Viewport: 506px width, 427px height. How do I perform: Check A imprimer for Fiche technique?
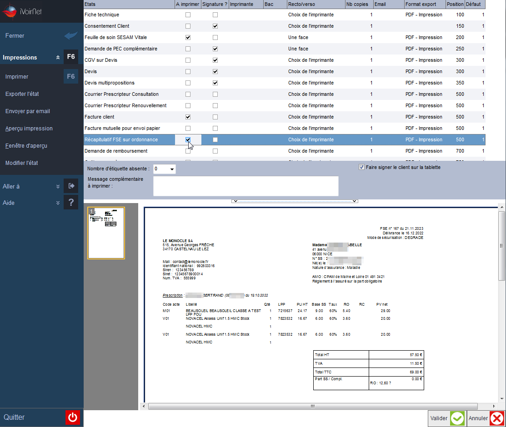click(188, 15)
